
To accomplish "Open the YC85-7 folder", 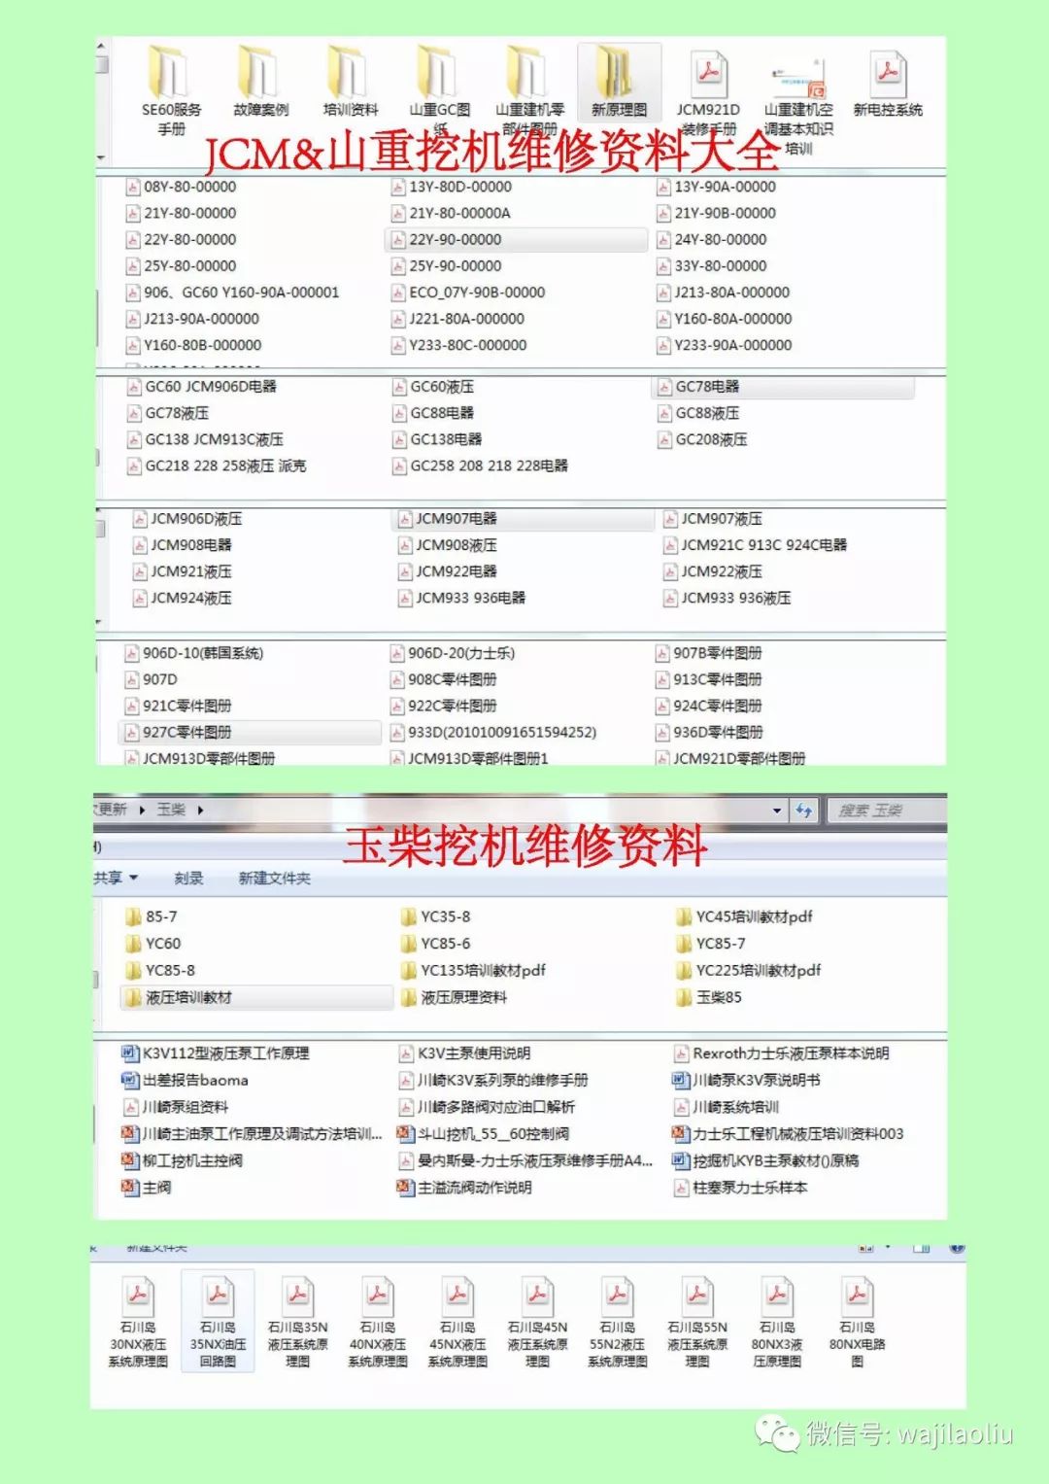I will point(719,943).
